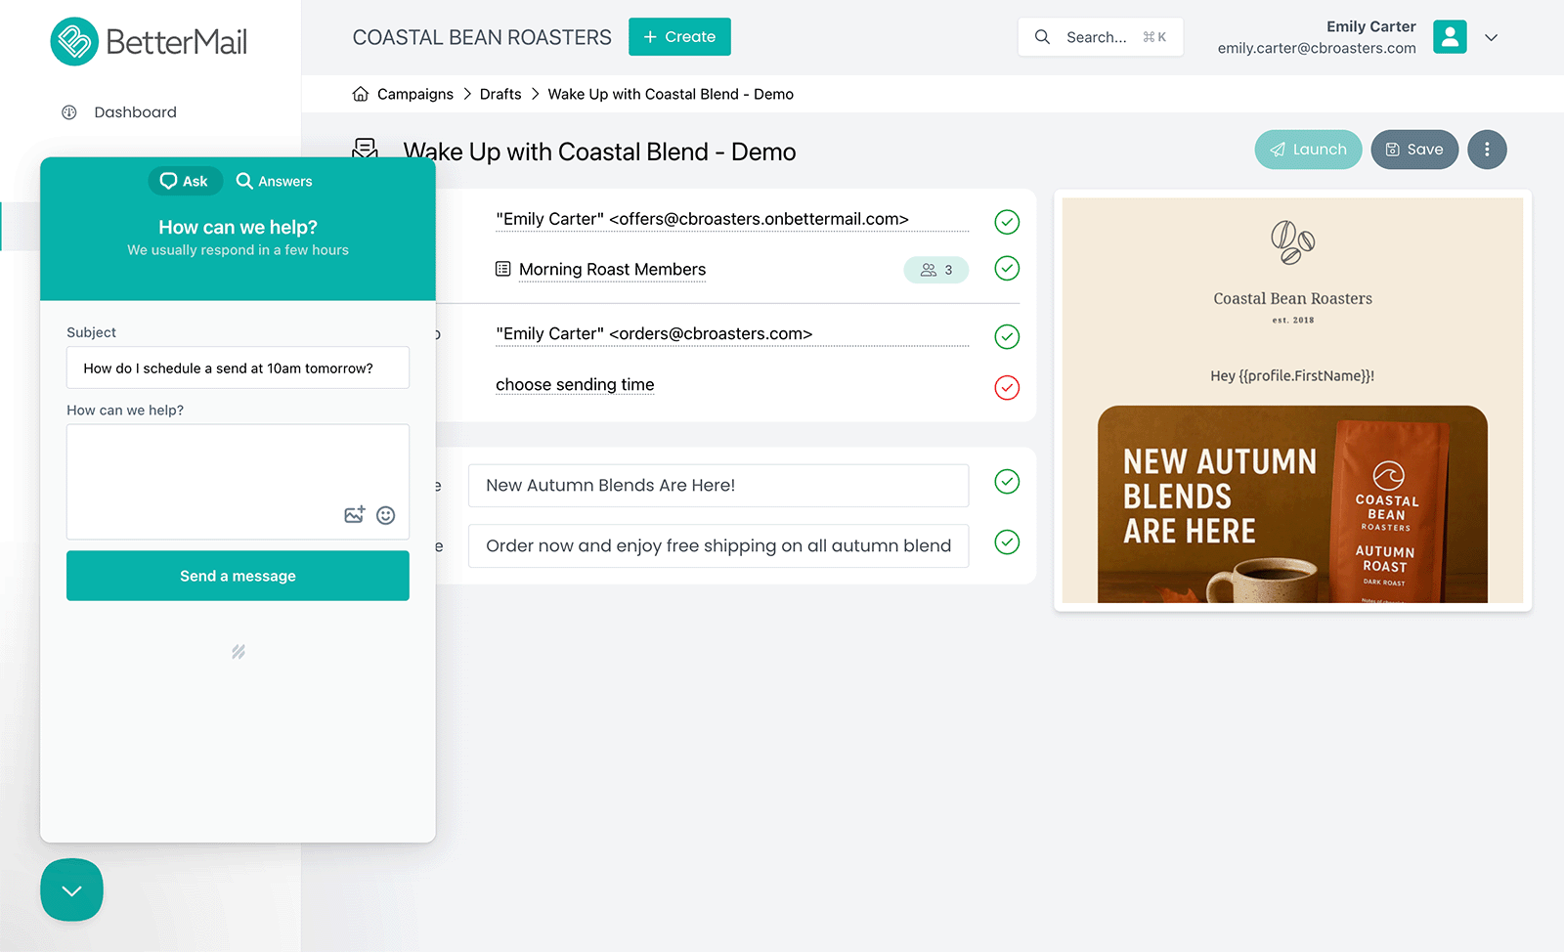Viewport: 1564px width, 952px height.
Task: Click the BetterMail logo icon
Action: pos(74,42)
